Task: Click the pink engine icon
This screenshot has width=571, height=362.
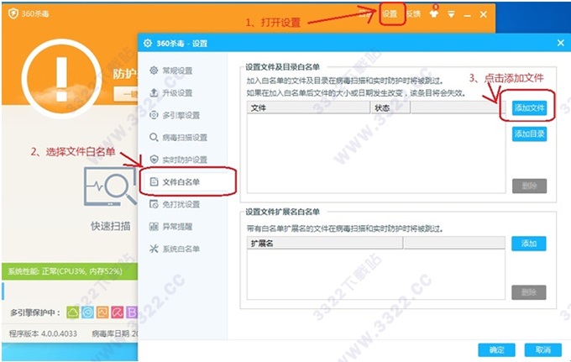Action: click(x=118, y=312)
